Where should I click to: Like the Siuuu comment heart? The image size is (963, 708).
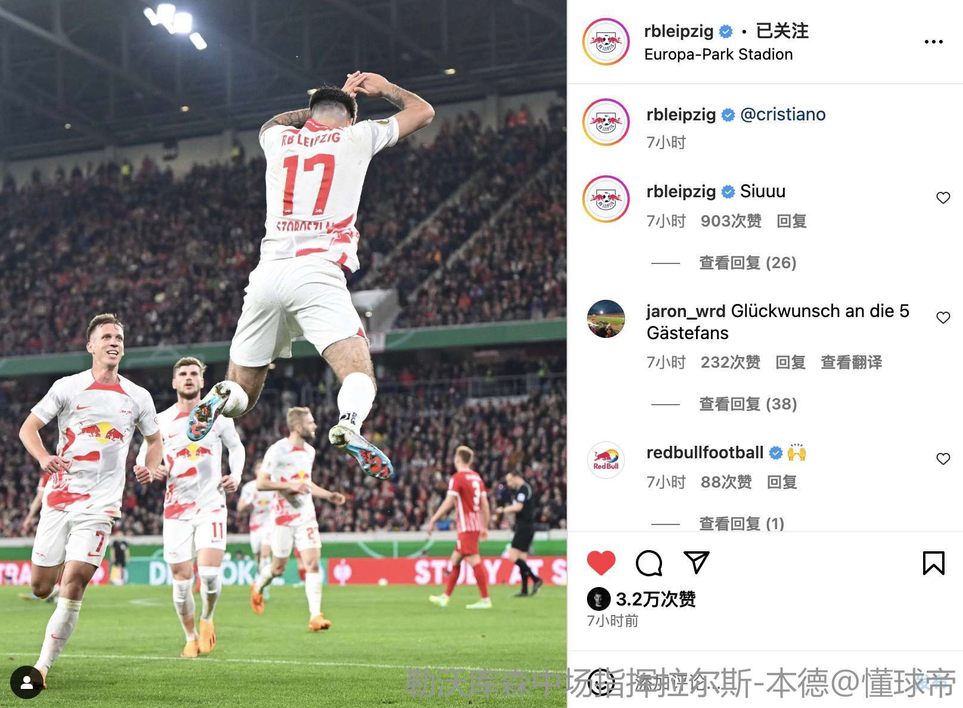point(943,198)
